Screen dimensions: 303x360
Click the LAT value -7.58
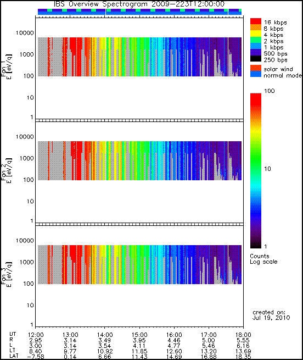pos(36,357)
